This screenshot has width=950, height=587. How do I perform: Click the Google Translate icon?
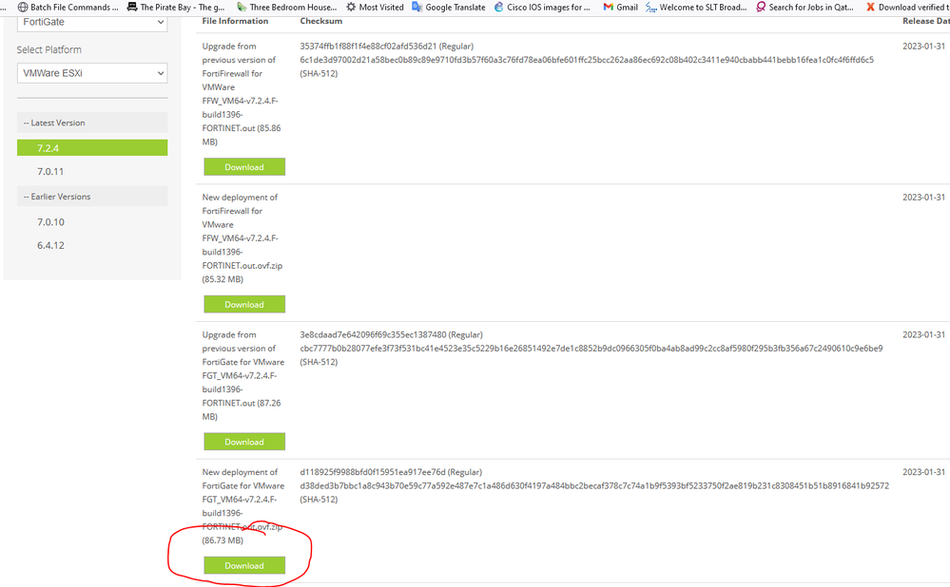[x=417, y=8]
